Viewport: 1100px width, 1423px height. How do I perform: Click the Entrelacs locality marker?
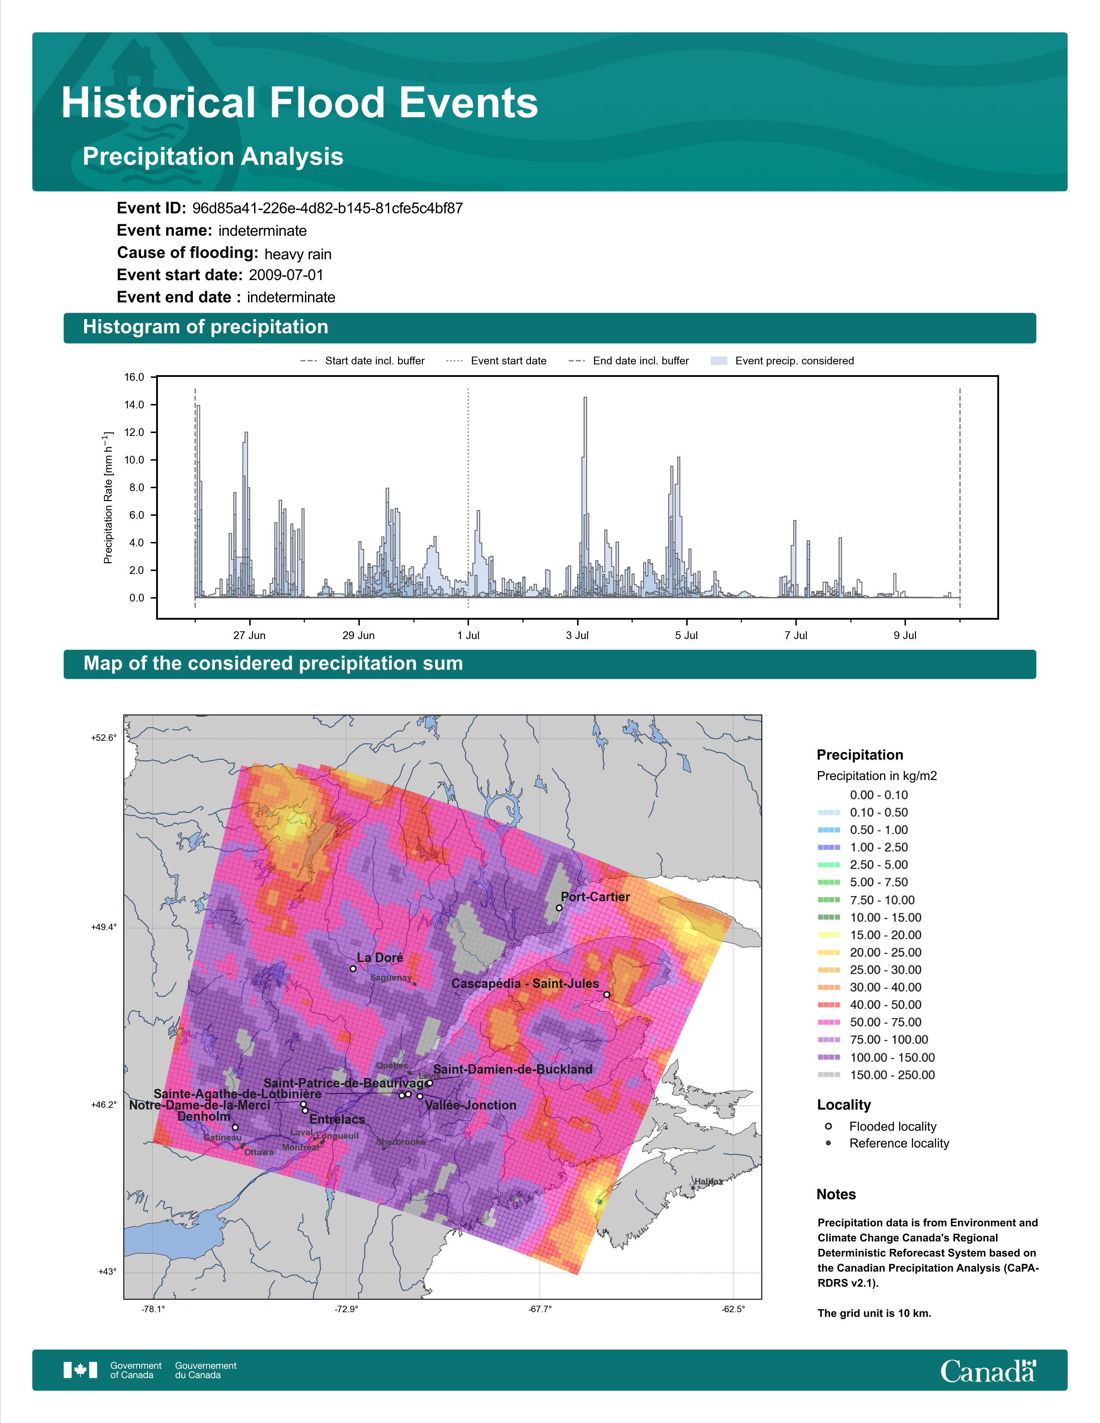pyautogui.click(x=306, y=1111)
